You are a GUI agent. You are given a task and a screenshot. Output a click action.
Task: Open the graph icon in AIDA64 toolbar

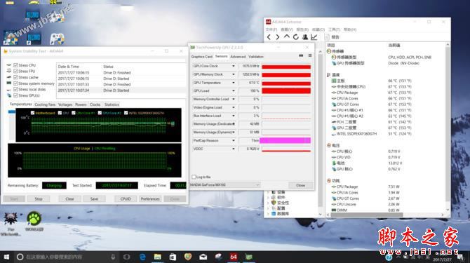pyautogui.click(x=314, y=37)
